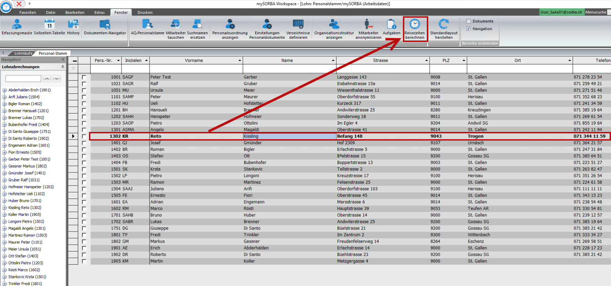Open the Favoriten ribbon tab

[x=28, y=12]
